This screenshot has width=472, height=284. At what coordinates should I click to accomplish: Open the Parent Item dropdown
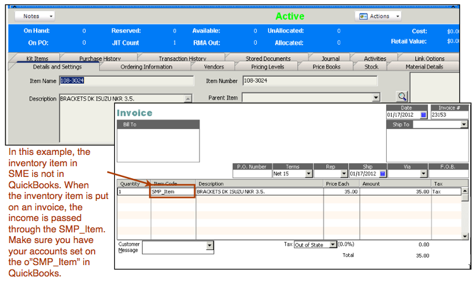375,98
